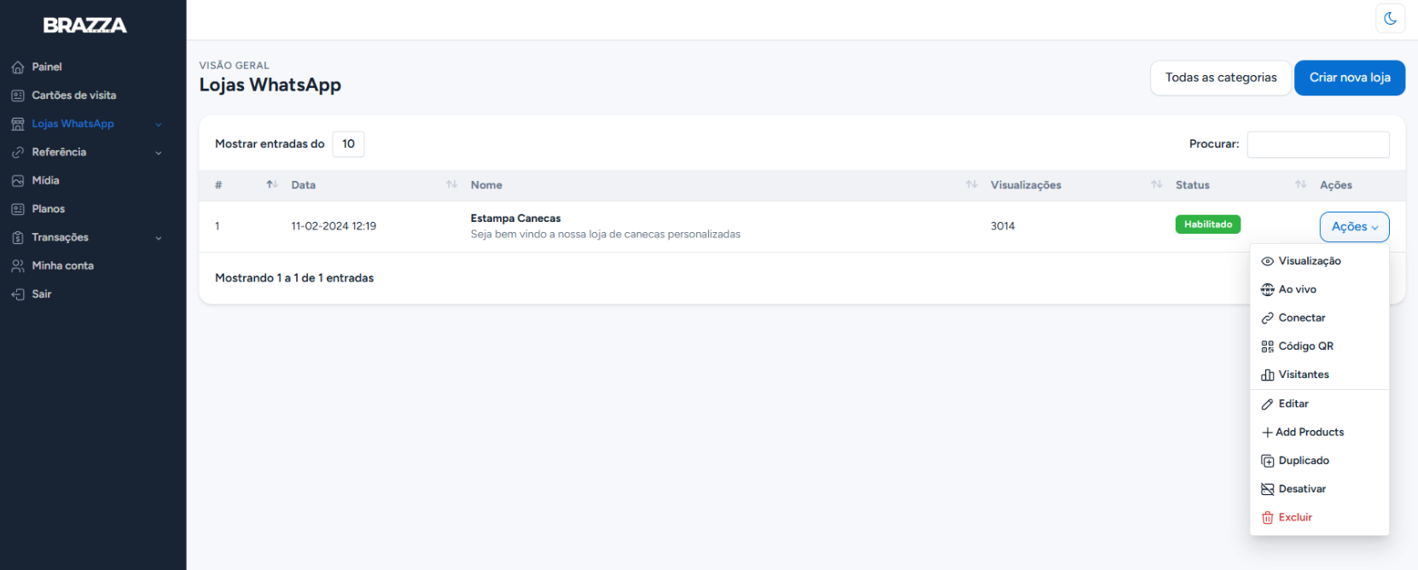Open the Ações dropdown button
Viewport: 1418px width, 570px height.
(1354, 227)
